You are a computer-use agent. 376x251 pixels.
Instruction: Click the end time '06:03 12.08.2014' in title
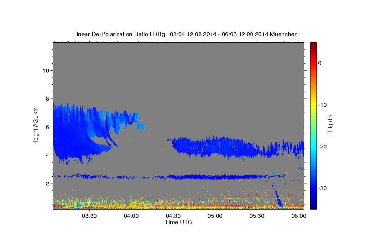tap(245, 34)
